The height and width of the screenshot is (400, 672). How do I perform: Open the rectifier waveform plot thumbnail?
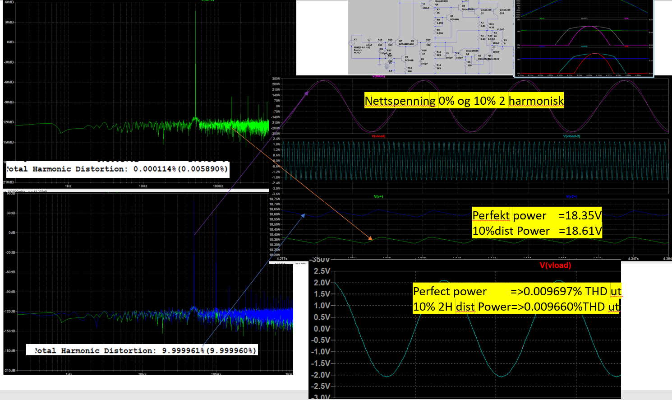(584, 38)
